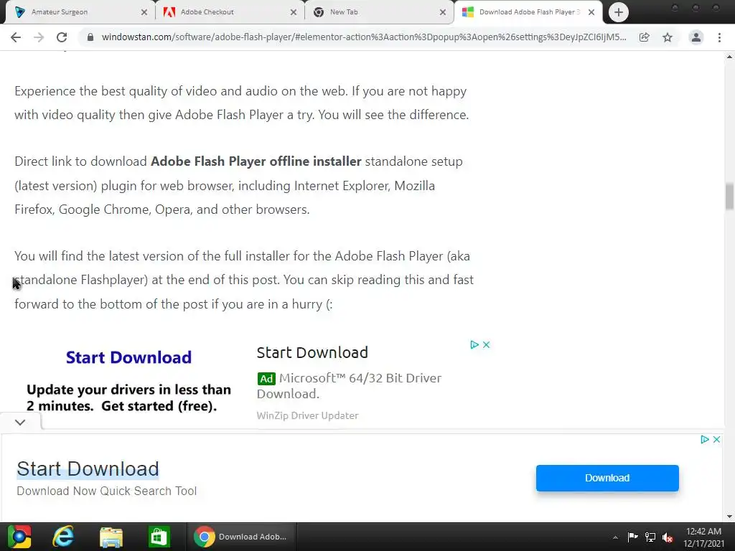Open Chrome's three-dot menu

[719, 37]
